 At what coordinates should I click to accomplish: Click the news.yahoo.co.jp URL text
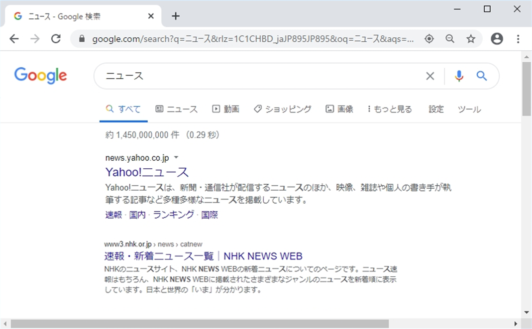[137, 158]
